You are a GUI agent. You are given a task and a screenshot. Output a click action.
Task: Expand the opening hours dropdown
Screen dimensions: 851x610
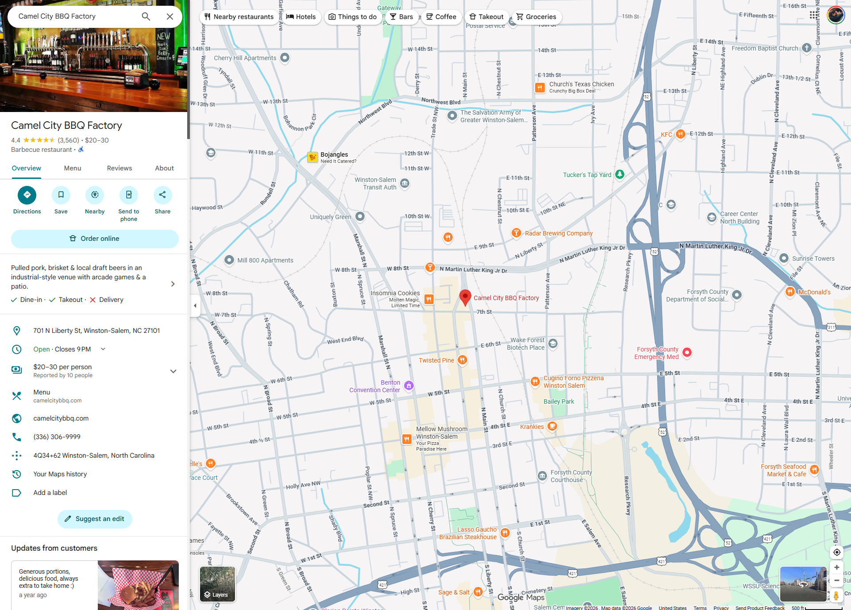click(103, 349)
